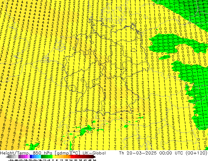Click the '42' scale label under color bar
Viewport: 208px width, 161px height.
[85, 160]
